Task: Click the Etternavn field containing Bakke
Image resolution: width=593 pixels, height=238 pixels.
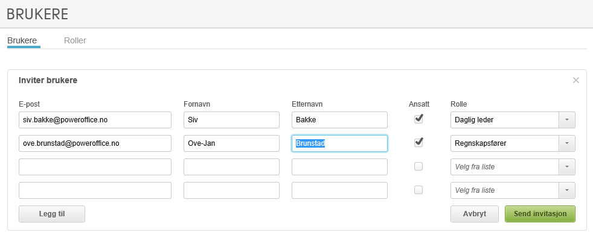Action: coord(339,120)
